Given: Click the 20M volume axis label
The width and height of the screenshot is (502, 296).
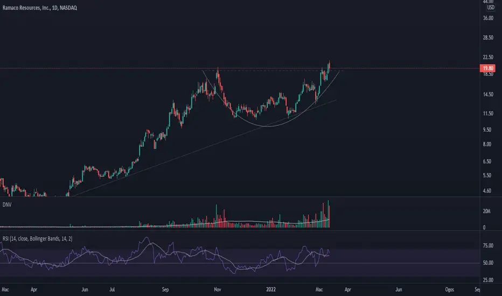Looking at the screenshot, I should point(486,211).
